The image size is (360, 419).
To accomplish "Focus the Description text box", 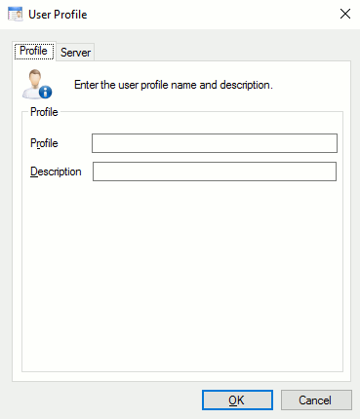I will [x=215, y=171].
